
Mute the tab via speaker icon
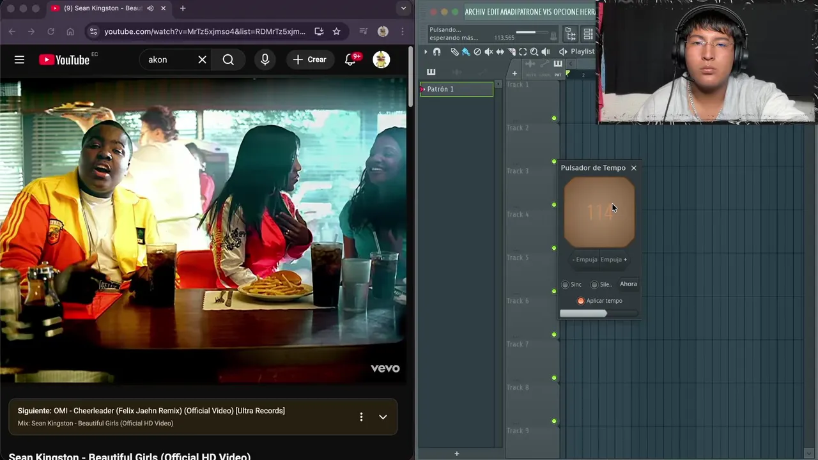tap(150, 8)
